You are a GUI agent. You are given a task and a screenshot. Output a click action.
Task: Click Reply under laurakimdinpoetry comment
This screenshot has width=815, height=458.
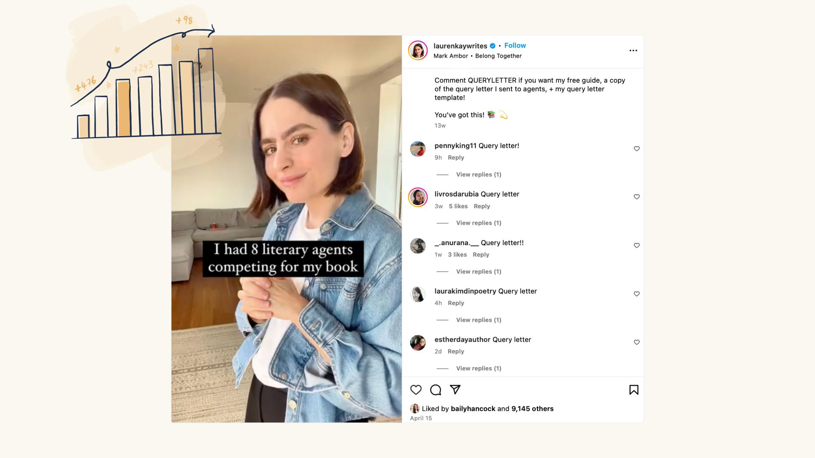(x=455, y=302)
